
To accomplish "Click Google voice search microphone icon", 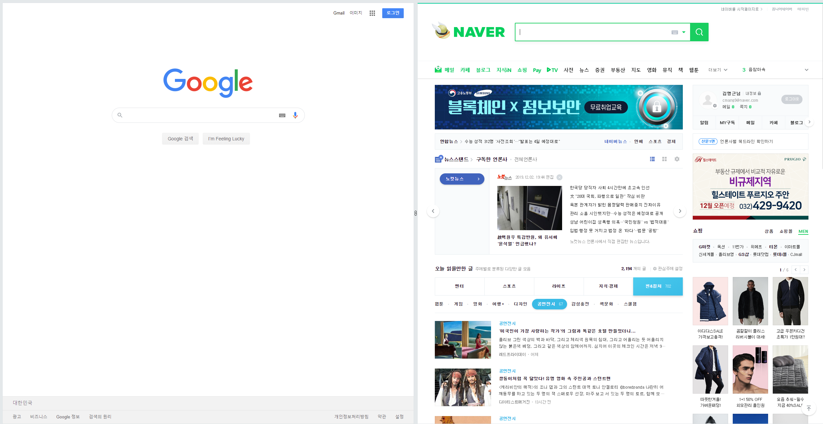I will 295,115.
